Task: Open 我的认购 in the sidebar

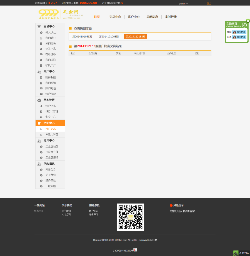Action: (51, 60)
